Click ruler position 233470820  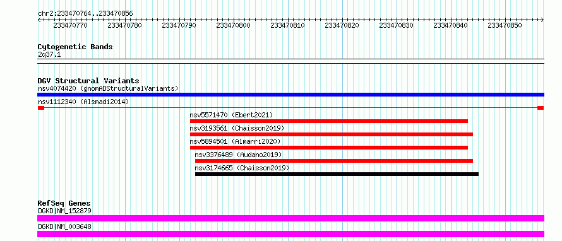tap(342, 25)
